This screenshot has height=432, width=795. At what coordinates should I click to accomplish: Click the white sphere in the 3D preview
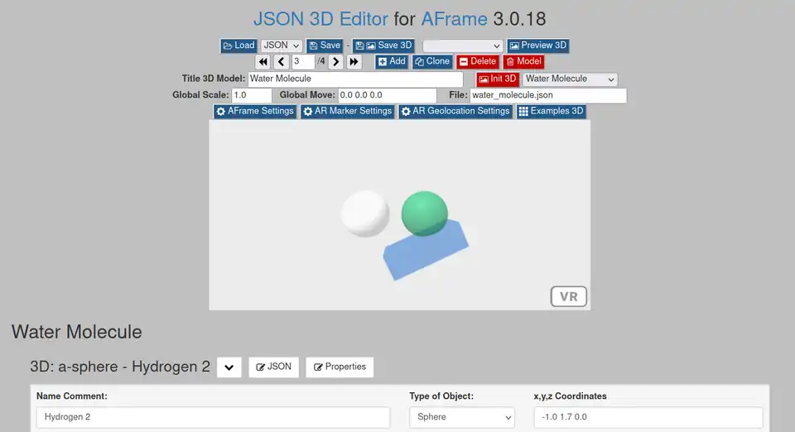coord(364,214)
